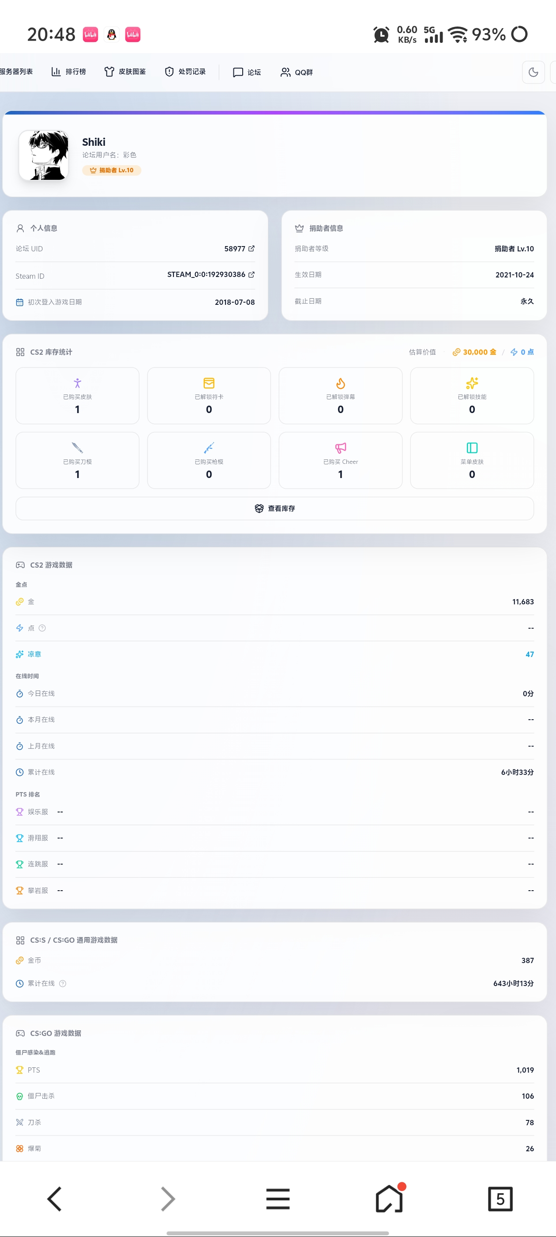556x1237 pixels.
Task: Click the calendar icon beside 初次登入游戏日期
Action: [20, 302]
